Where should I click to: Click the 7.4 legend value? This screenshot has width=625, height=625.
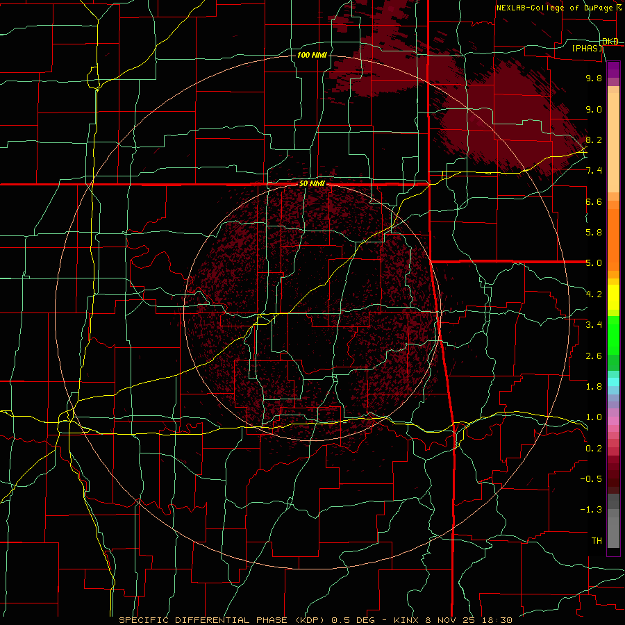pos(594,171)
